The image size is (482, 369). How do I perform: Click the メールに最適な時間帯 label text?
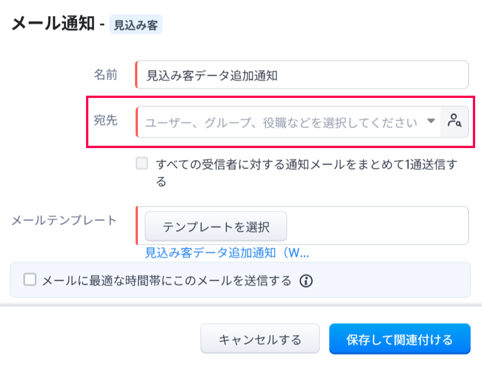pos(166,281)
